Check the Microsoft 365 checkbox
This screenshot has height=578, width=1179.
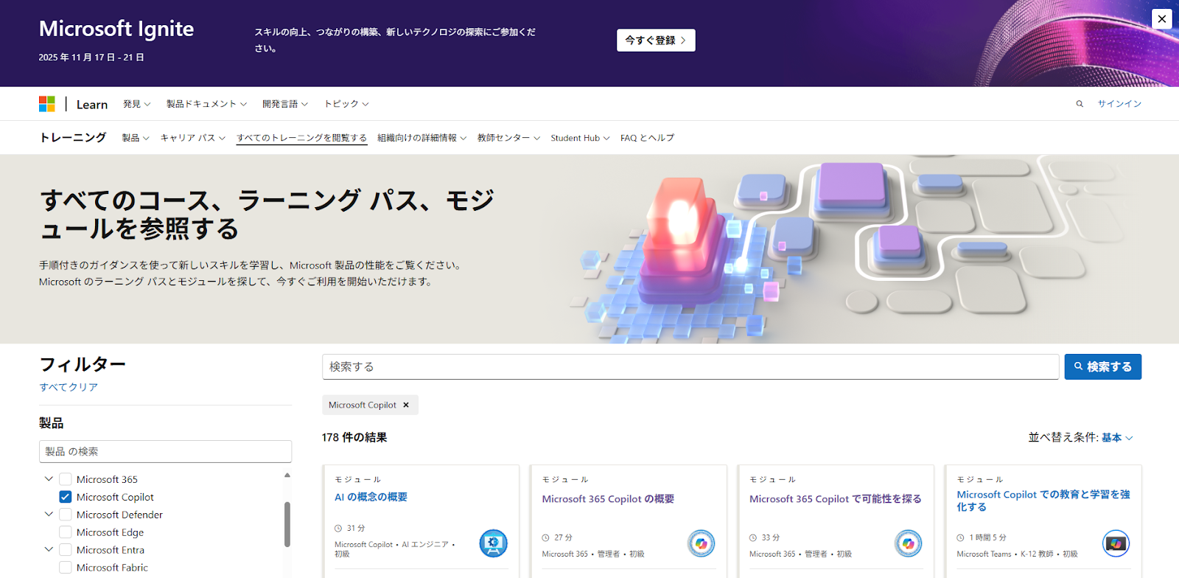[x=66, y=479]
